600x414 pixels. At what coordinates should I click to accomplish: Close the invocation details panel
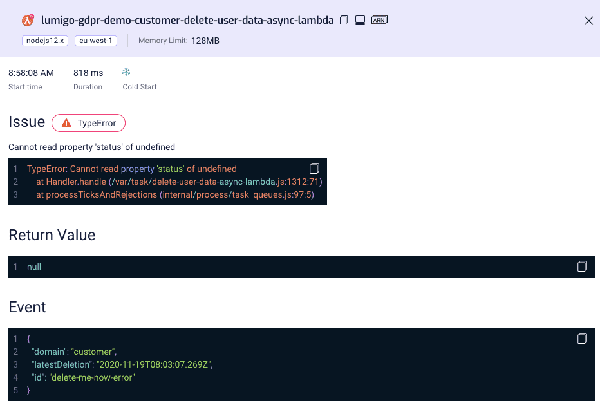588,20
